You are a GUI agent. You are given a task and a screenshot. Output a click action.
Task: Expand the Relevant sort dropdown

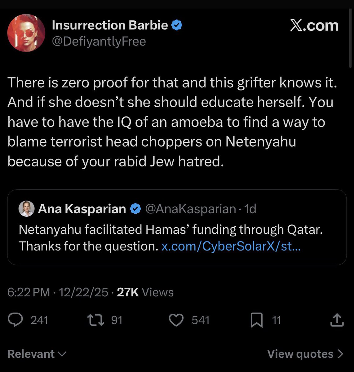[x=37, y=354]
